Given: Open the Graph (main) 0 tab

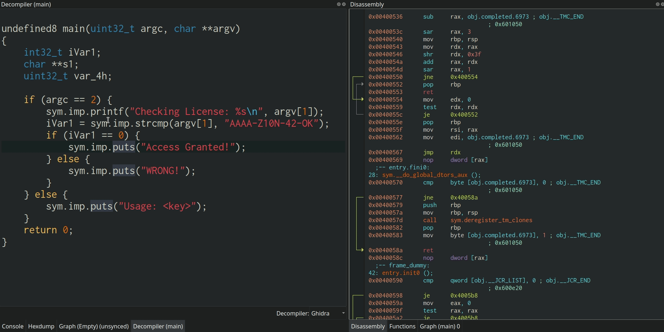Looking at the screenshot, I should coord(440,326).
